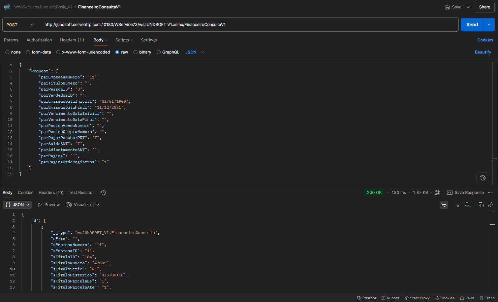
Task: Toggle word wrap in response viewer
Action: click(x=444, y=205)
